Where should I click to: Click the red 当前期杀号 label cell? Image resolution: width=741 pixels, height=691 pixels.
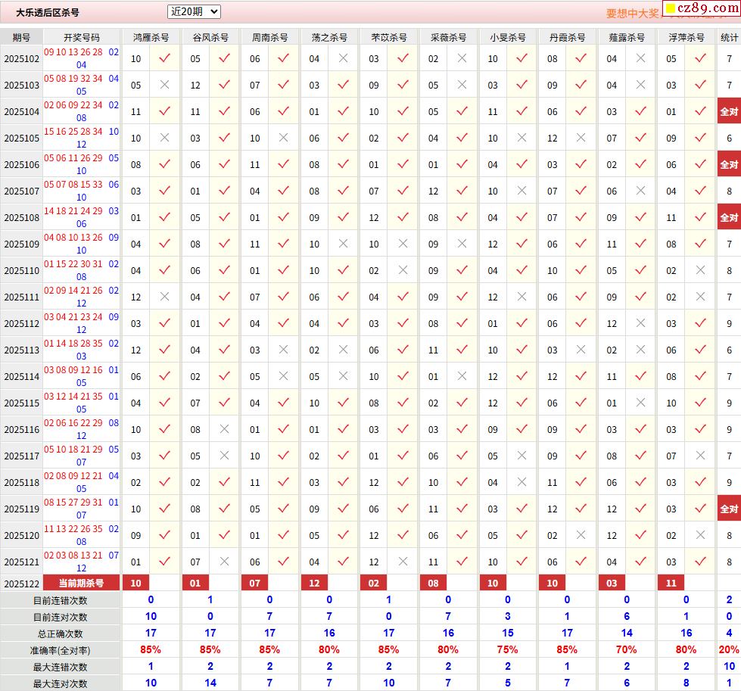tap(82, 583)
